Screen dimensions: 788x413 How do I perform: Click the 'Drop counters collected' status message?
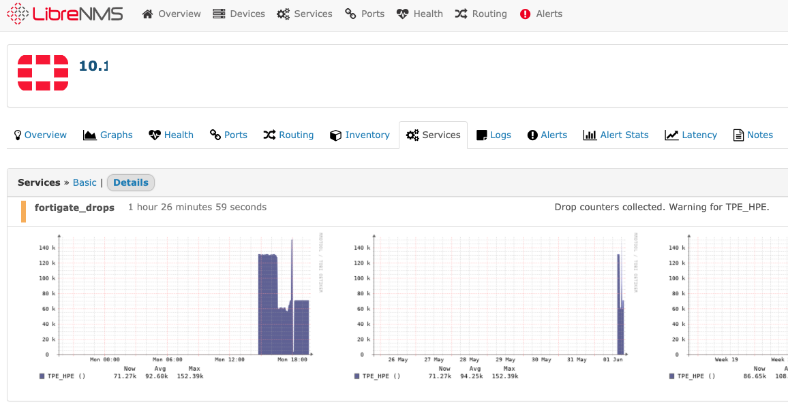coord(662,208)
